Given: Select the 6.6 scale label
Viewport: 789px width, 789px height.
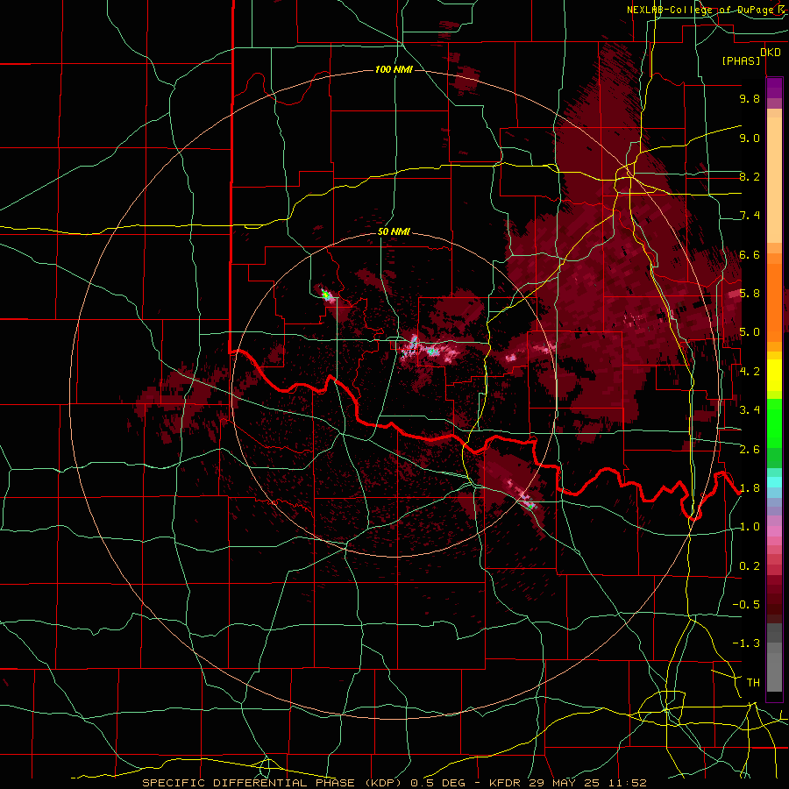Looking at the screenshot, I should [750, 254].
